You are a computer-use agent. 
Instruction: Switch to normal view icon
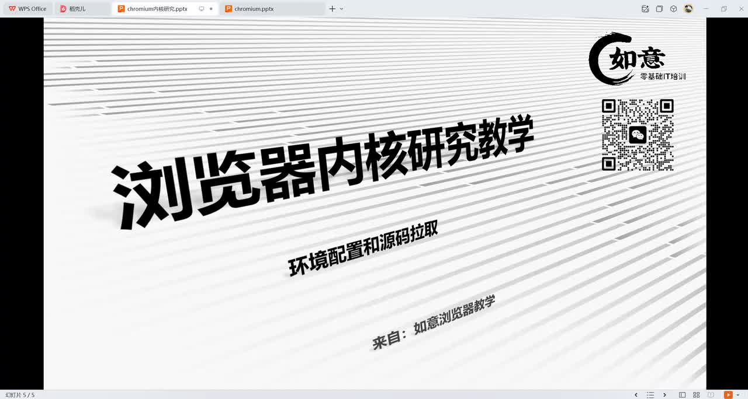pyautogui.click(x=682, y=395)
